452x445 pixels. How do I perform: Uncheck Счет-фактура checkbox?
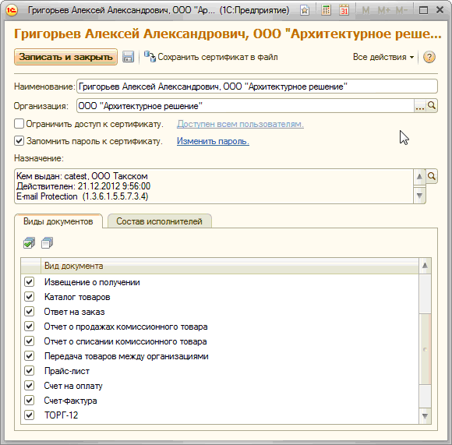coord(29,400)
